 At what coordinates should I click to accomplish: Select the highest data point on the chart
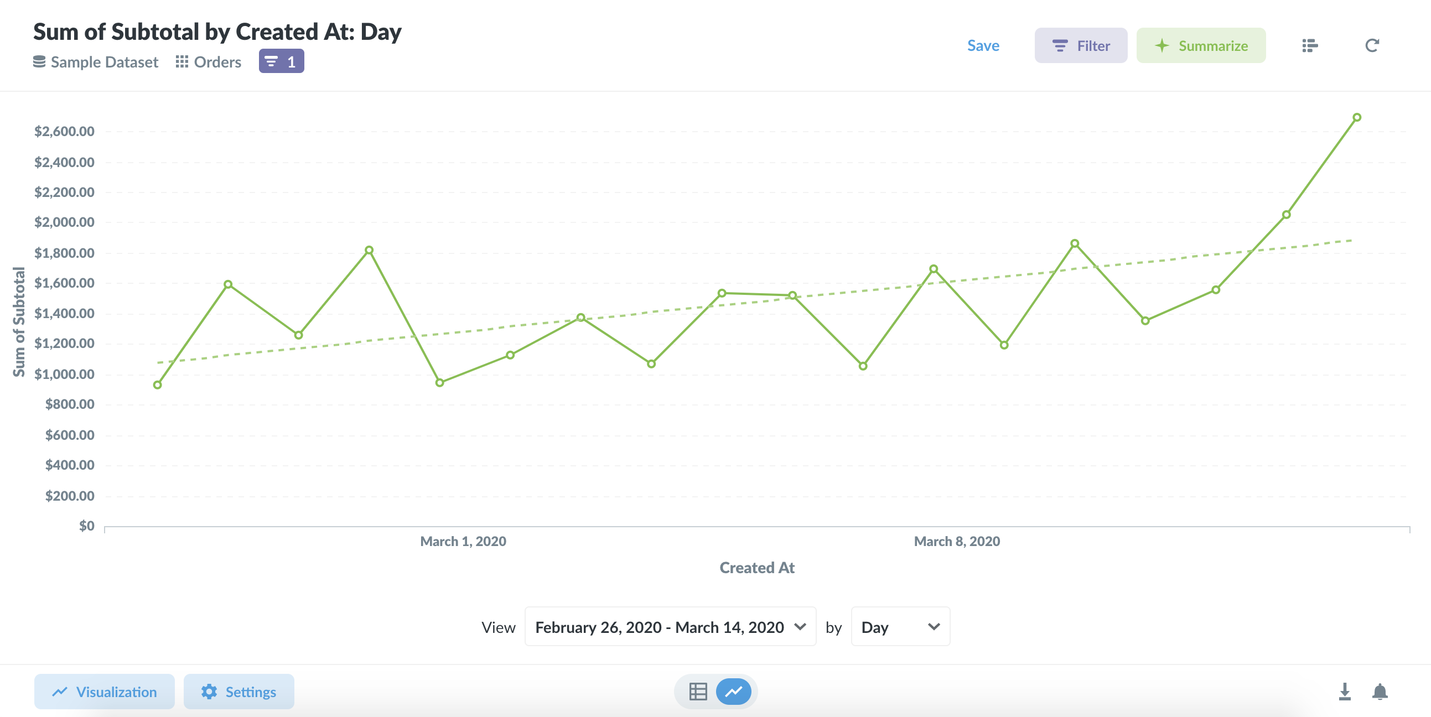[x=1356, y=117]
